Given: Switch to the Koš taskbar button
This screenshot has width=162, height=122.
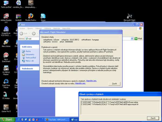Looking at the screenshot, I should pyautogui.click(x=75, y=120).
